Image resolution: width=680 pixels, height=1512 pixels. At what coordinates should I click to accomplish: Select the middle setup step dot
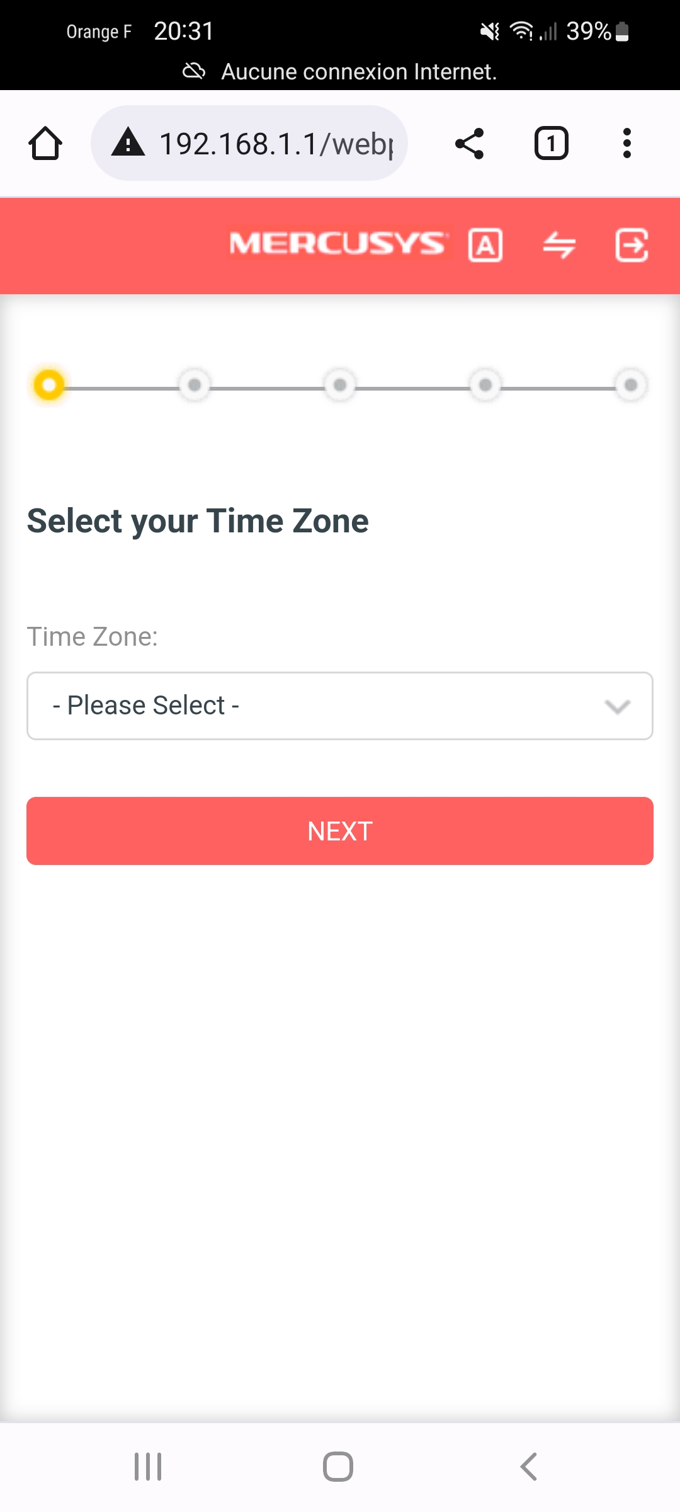point(340,384)
